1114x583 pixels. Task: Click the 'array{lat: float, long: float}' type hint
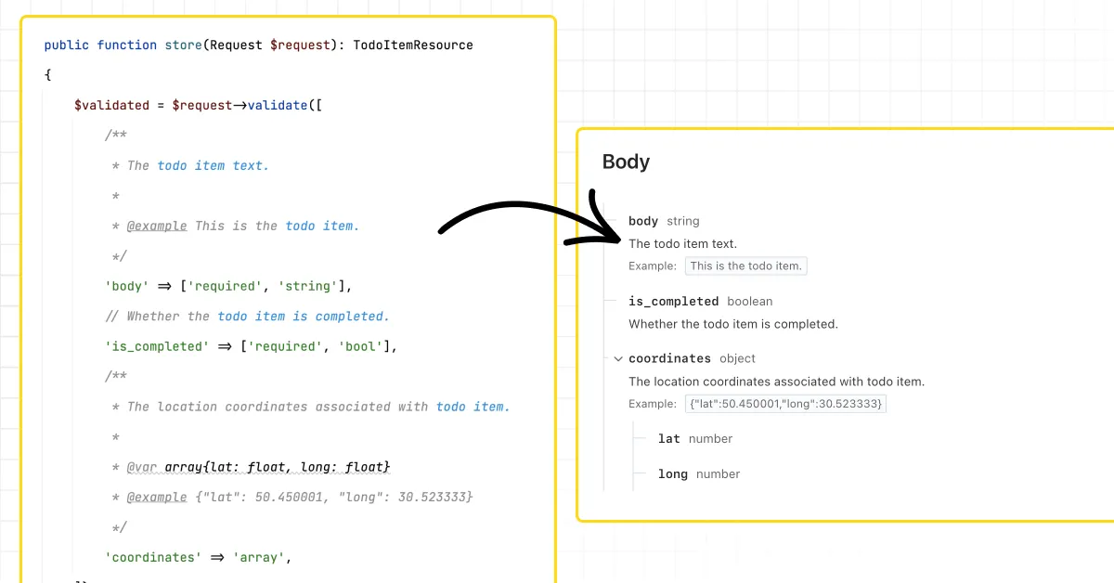(278, 467)
